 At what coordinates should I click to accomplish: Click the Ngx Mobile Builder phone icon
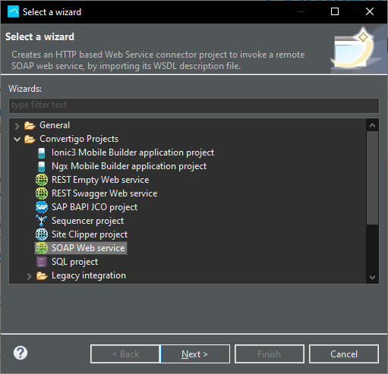42,166
